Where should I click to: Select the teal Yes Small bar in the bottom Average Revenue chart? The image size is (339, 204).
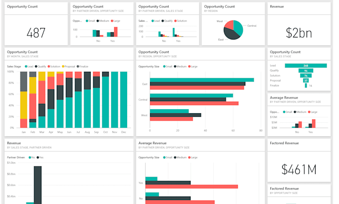tap(152, 179)
